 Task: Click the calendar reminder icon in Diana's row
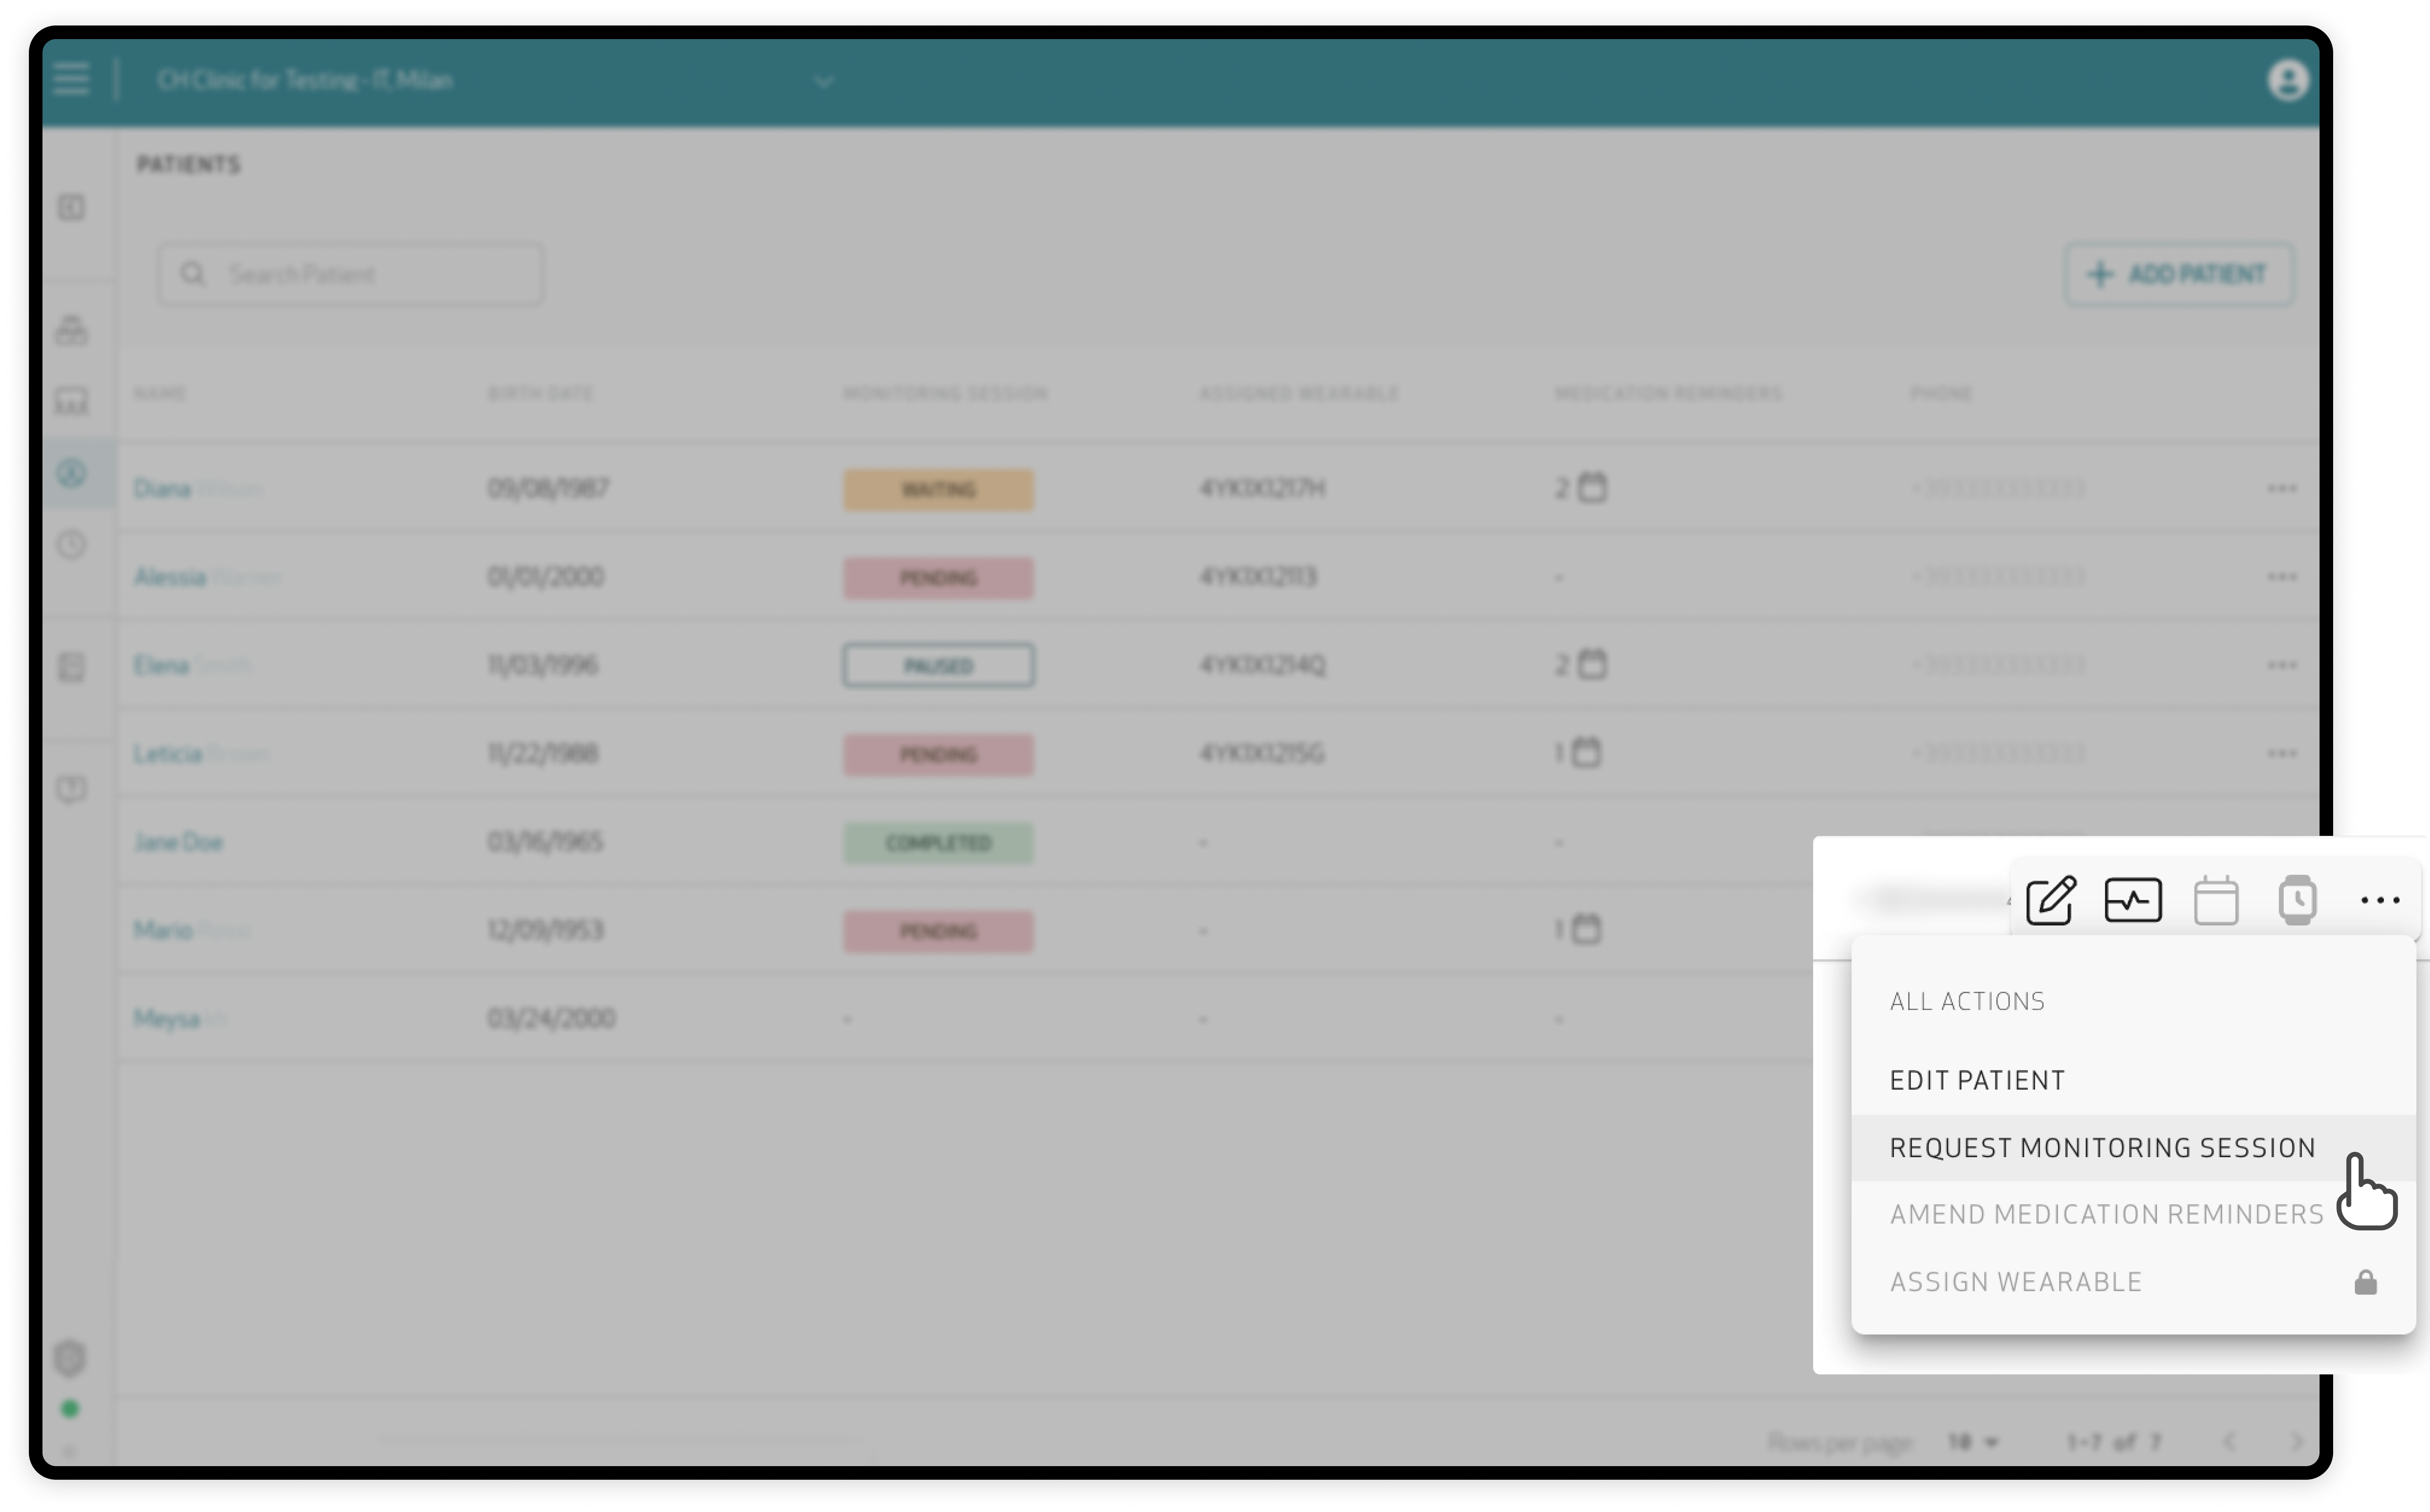pyautogui.click(x=1592, y=487)
